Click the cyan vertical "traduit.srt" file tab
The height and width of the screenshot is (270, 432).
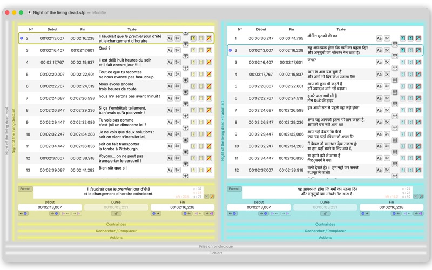[x=222, y=131]
